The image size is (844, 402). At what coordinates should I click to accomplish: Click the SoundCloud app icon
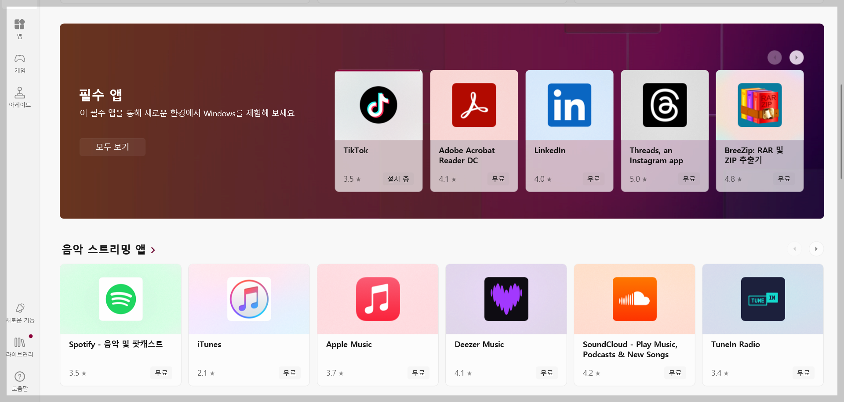pos(635,299)
